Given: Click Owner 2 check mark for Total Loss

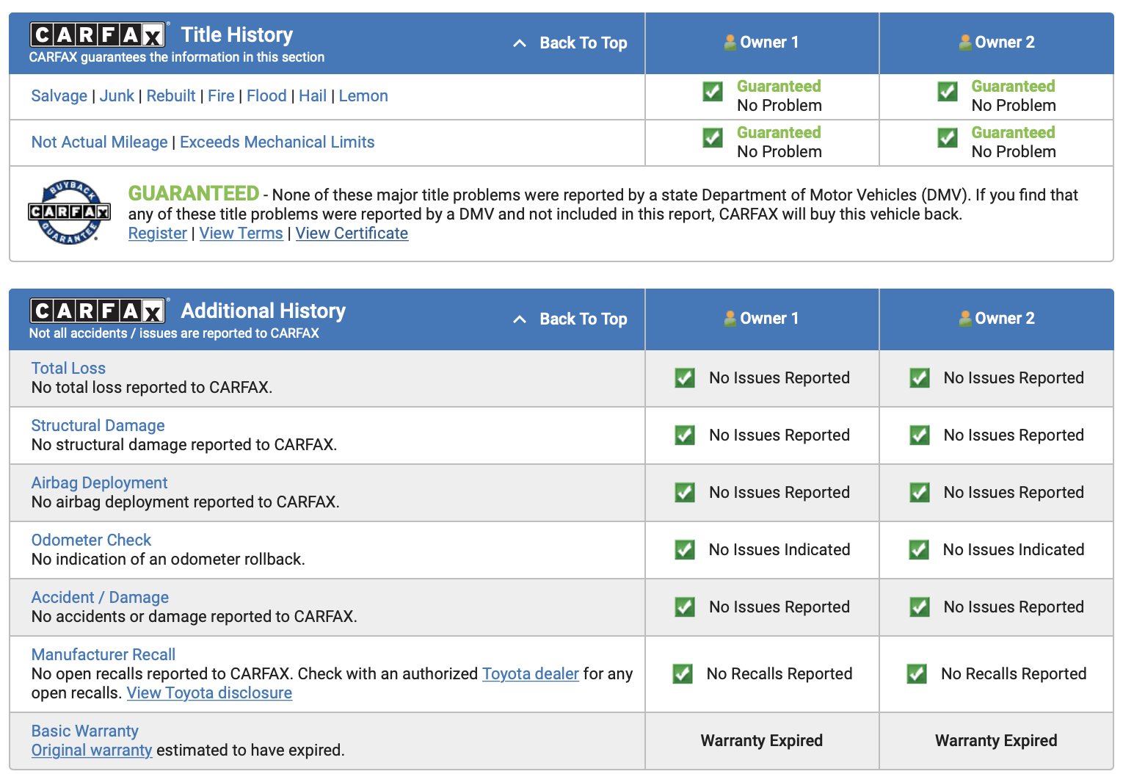Looking at the screenshot, I should coord(920,378).
